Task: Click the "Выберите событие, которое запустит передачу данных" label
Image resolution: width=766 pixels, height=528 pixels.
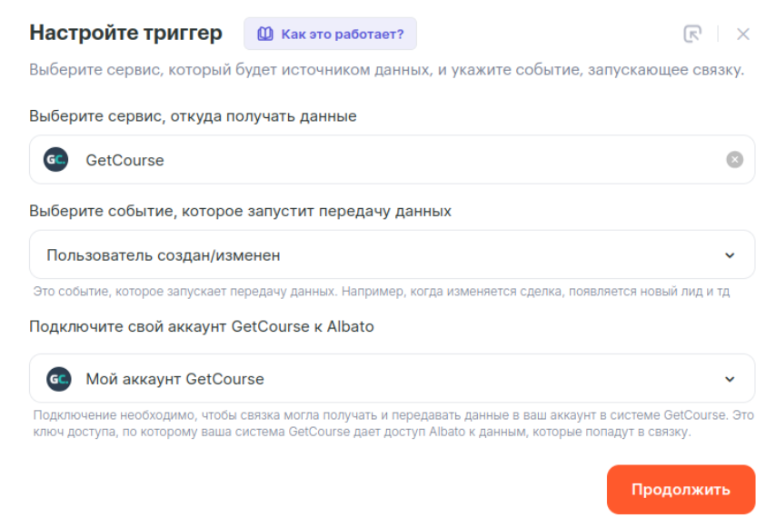Action: (x=240, y=211)
